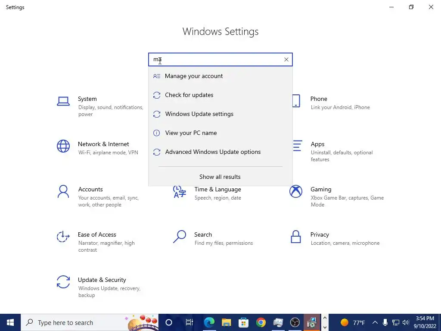This screenshot has width=441, height=331.
Task: Open the Apps list icon
Action: pyautogui.click(x=297, y=146)
